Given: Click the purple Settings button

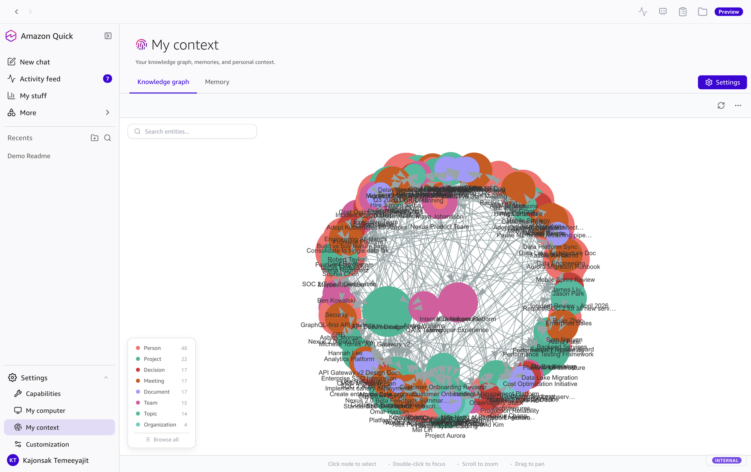Looking at the screenshot, I should tap(722, 82).
